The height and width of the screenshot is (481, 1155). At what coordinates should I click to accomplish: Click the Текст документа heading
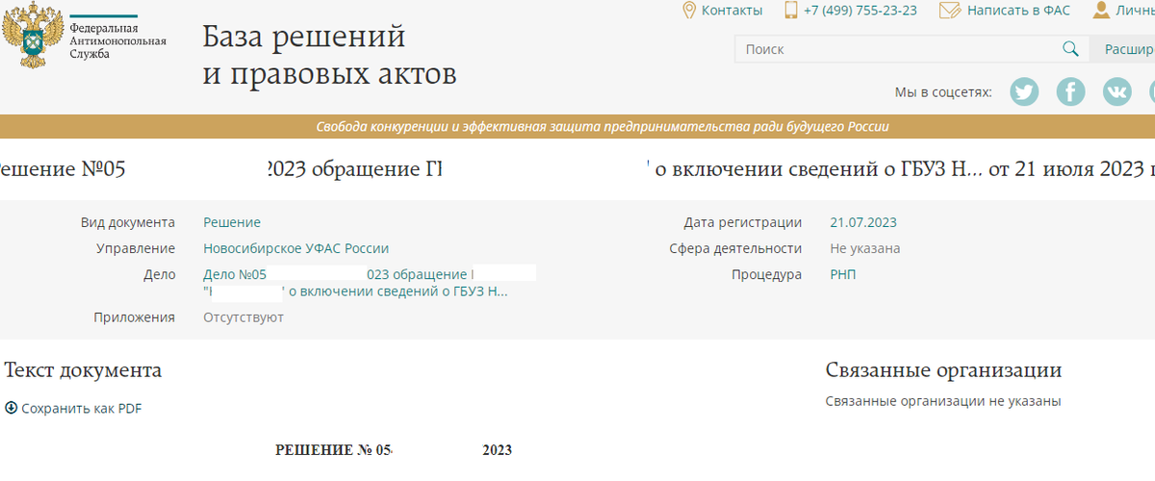coord(84,370)
